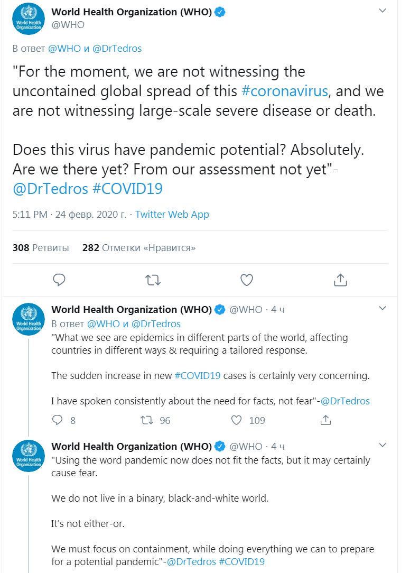Expand options for the 'epidemics' reply tweet
The image size is (419, 573).
coord(383,309)
